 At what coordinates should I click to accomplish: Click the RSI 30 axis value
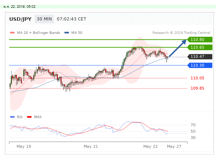(x=193, y=138)
